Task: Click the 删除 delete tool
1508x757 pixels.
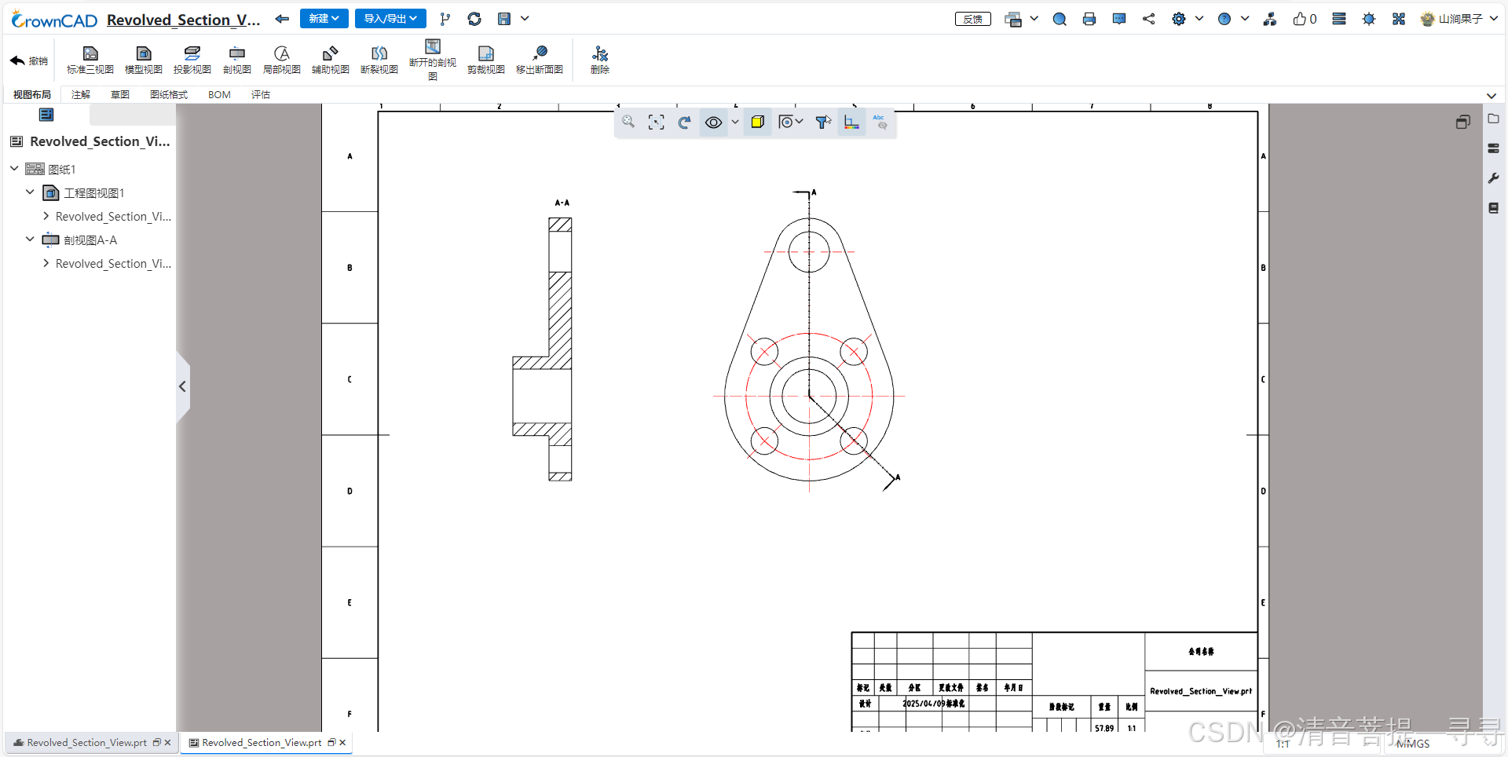Action: pyautogui.click(x=600, y=60)
